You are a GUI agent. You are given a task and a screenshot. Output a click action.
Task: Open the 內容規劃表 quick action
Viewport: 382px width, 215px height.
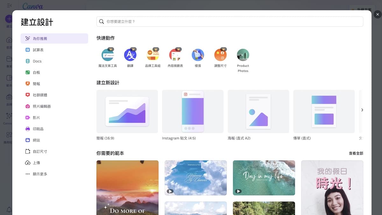point(175,57)
